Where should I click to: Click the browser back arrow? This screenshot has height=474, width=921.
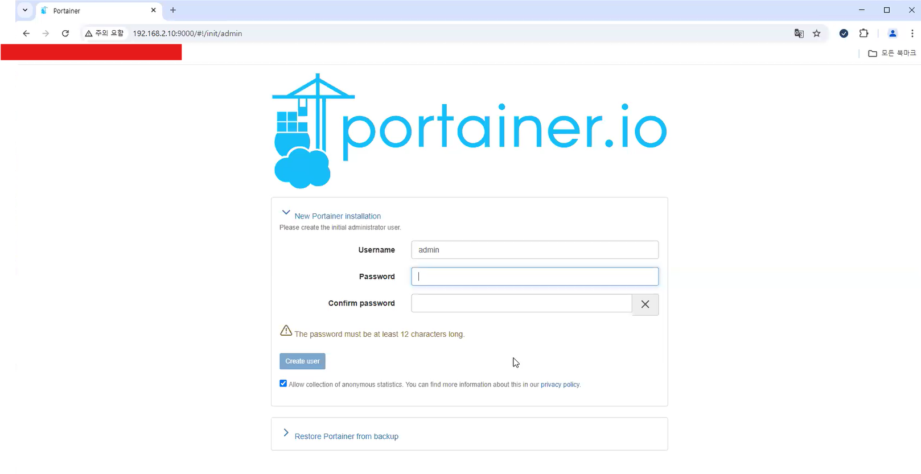pos(26,34)
